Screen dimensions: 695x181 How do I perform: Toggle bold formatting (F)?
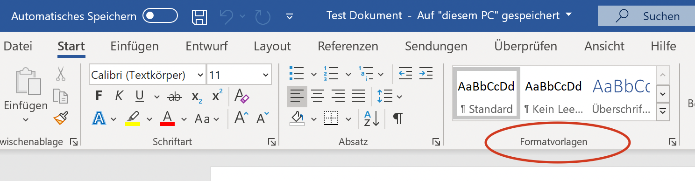(x=99, y=96)
